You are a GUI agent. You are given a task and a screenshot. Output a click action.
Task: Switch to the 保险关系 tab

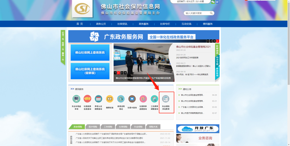coord(153,127)
